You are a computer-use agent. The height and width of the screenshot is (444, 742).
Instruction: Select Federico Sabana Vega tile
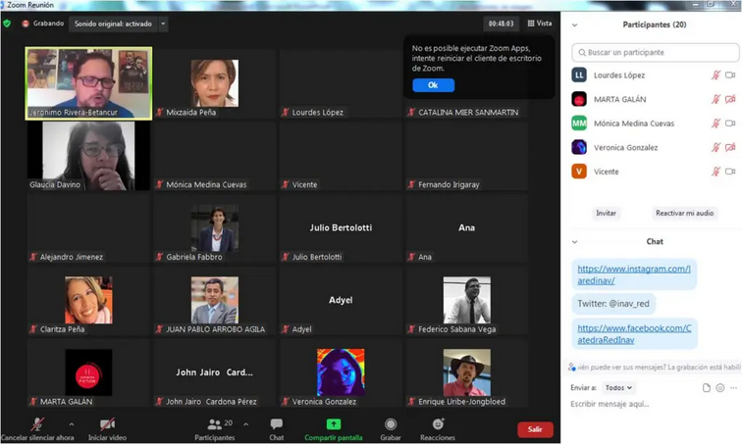coord(466,300)
